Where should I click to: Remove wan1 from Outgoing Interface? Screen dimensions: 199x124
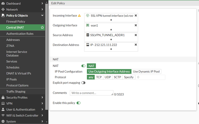pos(136,25)
